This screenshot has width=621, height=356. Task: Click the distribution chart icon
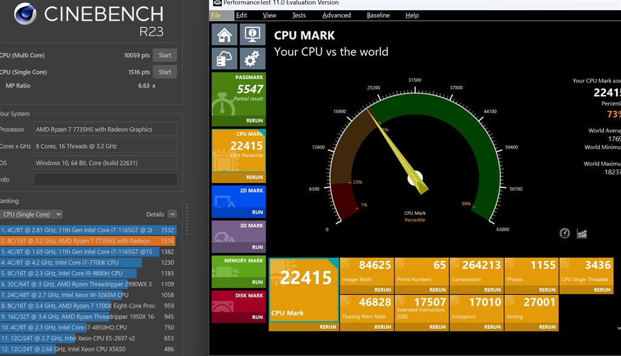pos(582,233)
